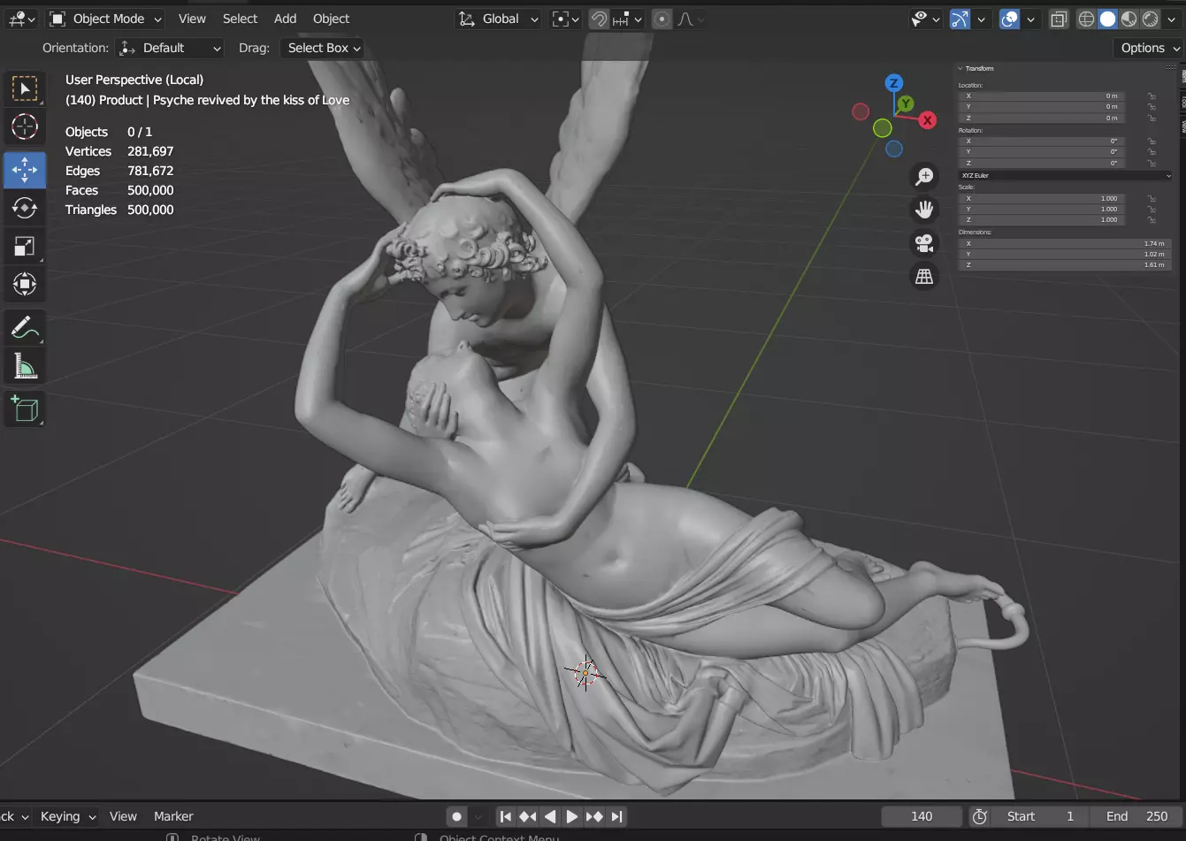The image size is (1186, 841).
Task: Open the timeline View menu
Action: pos(123,816)
